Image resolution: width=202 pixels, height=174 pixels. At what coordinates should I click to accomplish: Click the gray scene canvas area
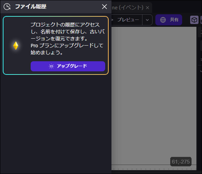pos(154,96)
